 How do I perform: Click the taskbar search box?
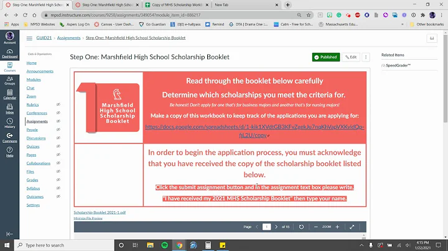pyautogui.click(x=64, y=245)
